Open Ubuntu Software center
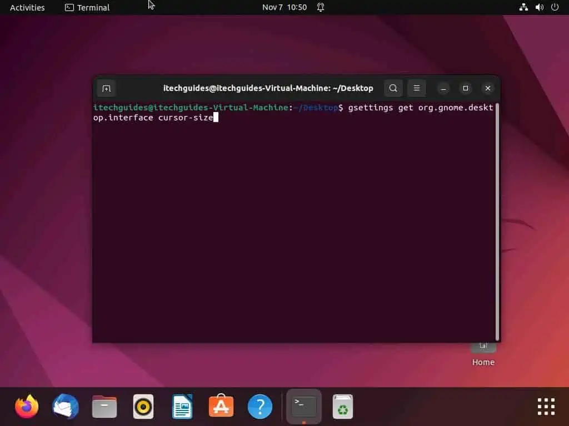 click(x=221, y=406)
